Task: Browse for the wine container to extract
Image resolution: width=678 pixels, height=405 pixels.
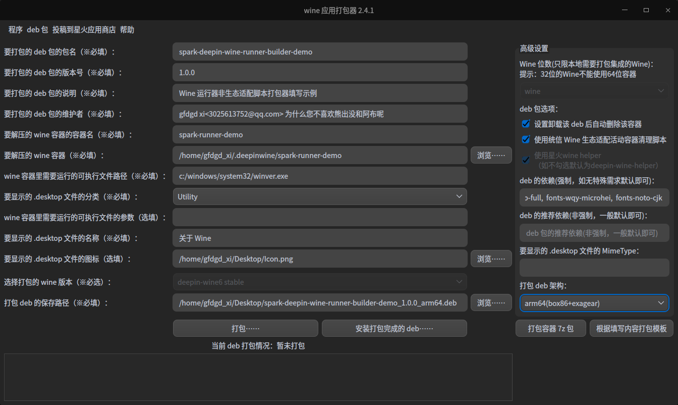Action: click(491, 155)
